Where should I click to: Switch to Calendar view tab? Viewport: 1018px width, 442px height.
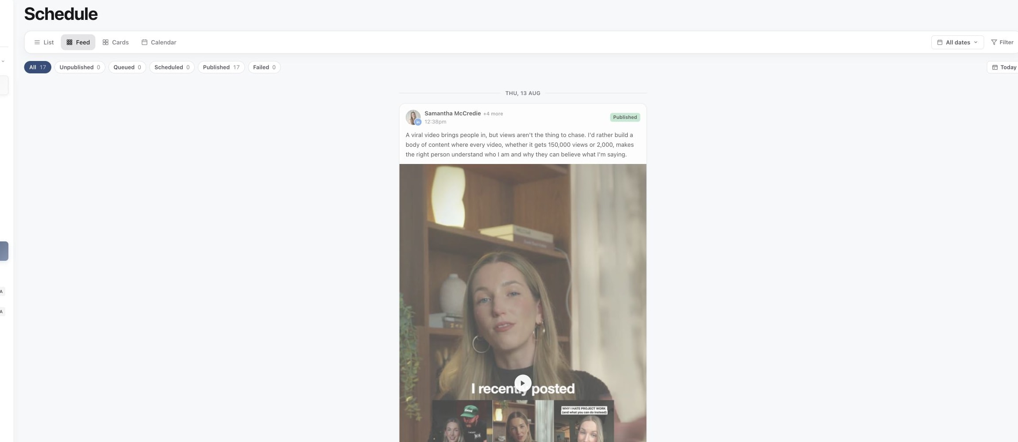pyautogui.click(x=159, y=42)
